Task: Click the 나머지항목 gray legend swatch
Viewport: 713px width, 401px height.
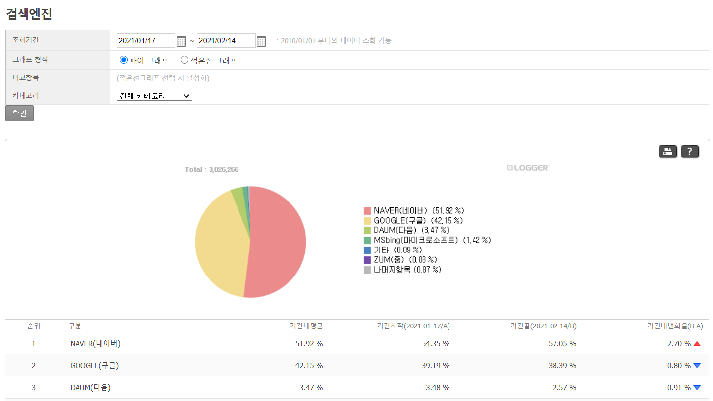Action: pos(367,270)
